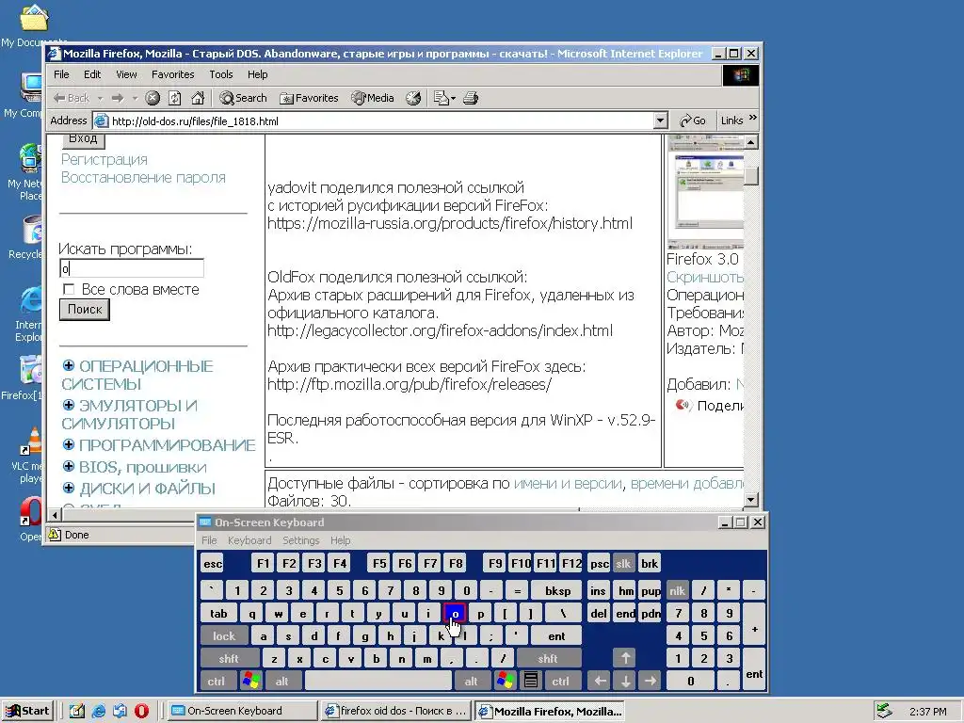Screen dimensions: 964x723
Task: Open the Help menu in Internet Explorer
Action: coord(258,74)
